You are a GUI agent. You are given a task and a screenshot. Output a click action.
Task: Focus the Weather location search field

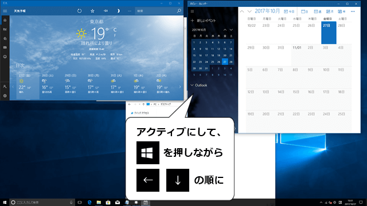click(158, 11)
